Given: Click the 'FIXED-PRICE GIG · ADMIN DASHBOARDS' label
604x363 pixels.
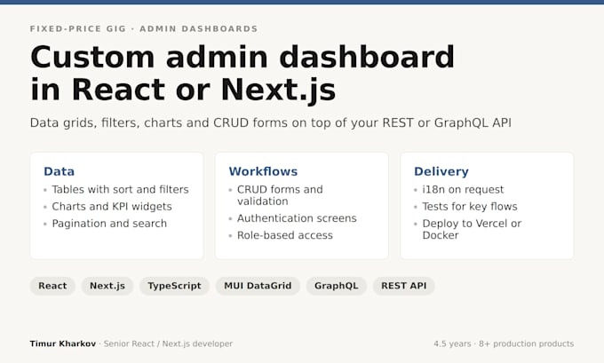Looking at the screenshot, I should coord(144,29).
